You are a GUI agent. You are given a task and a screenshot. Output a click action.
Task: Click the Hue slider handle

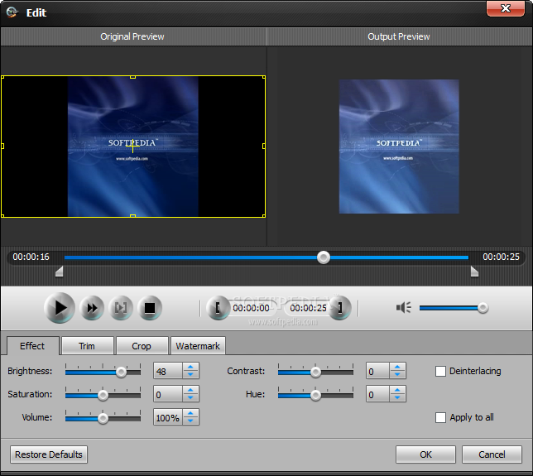point(315,395)
